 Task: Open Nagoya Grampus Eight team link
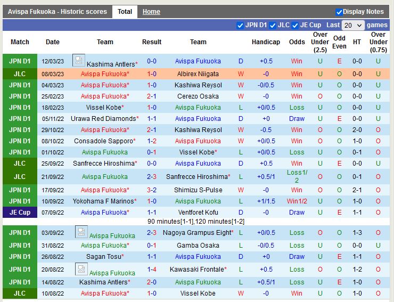pyautogui.click(x=197, y=233)
